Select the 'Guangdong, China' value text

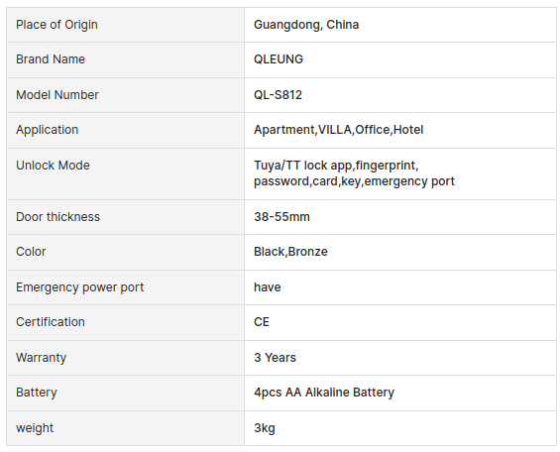pos(306,25)
